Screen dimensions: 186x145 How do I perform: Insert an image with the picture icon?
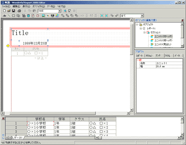pyautogui.click(x=43, y=15)
